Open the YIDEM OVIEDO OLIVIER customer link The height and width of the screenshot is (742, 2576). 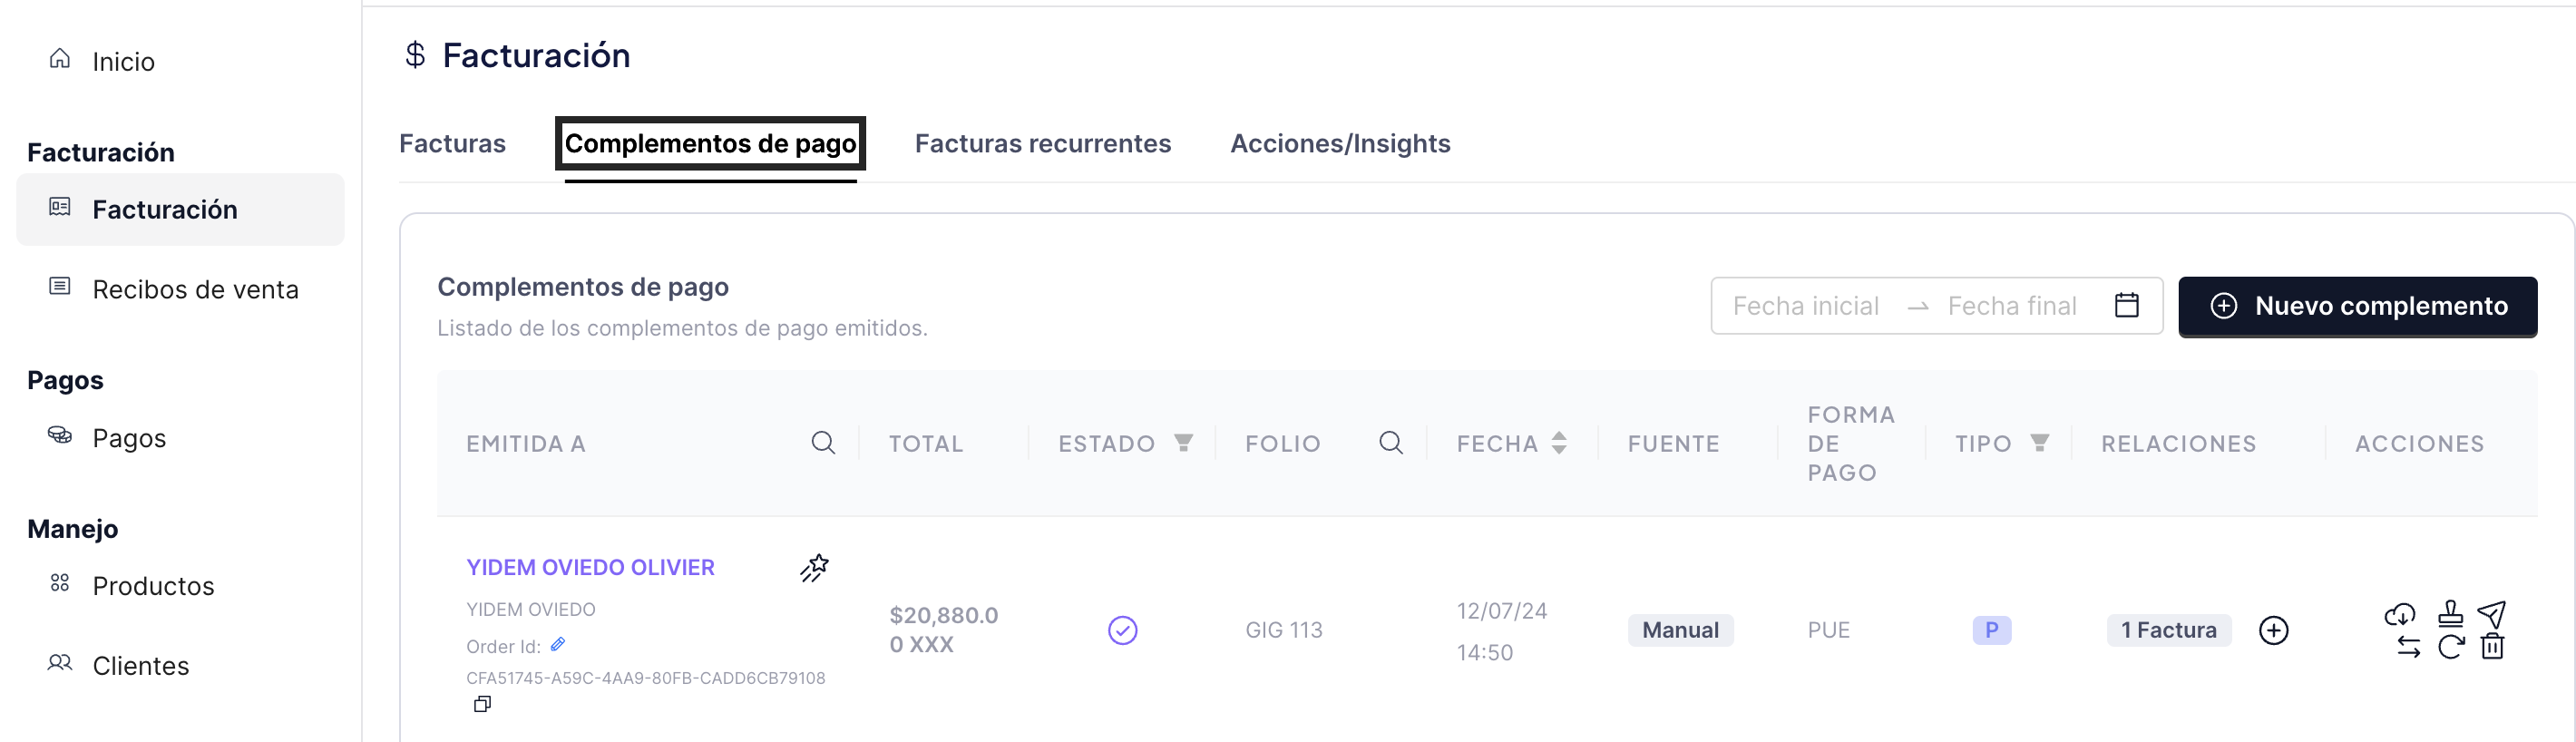[x=590, y=568]
